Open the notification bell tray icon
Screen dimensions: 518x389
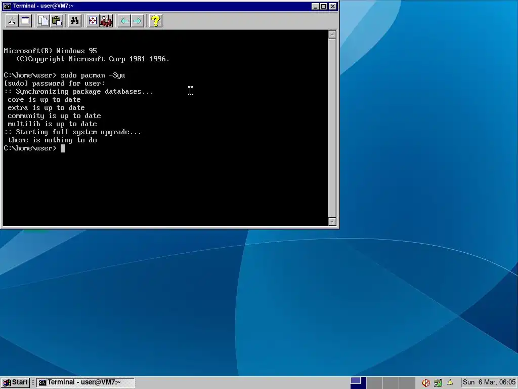pyautogui.click(x=450, y=383)
